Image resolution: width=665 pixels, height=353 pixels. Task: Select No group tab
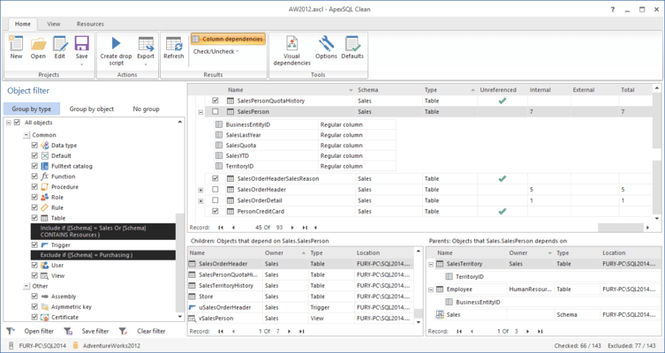point(146,109)
